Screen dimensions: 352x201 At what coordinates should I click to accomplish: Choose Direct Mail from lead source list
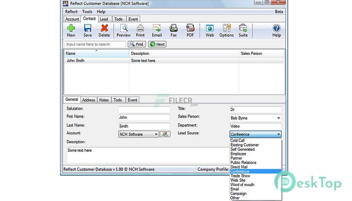tap(255, 167)
